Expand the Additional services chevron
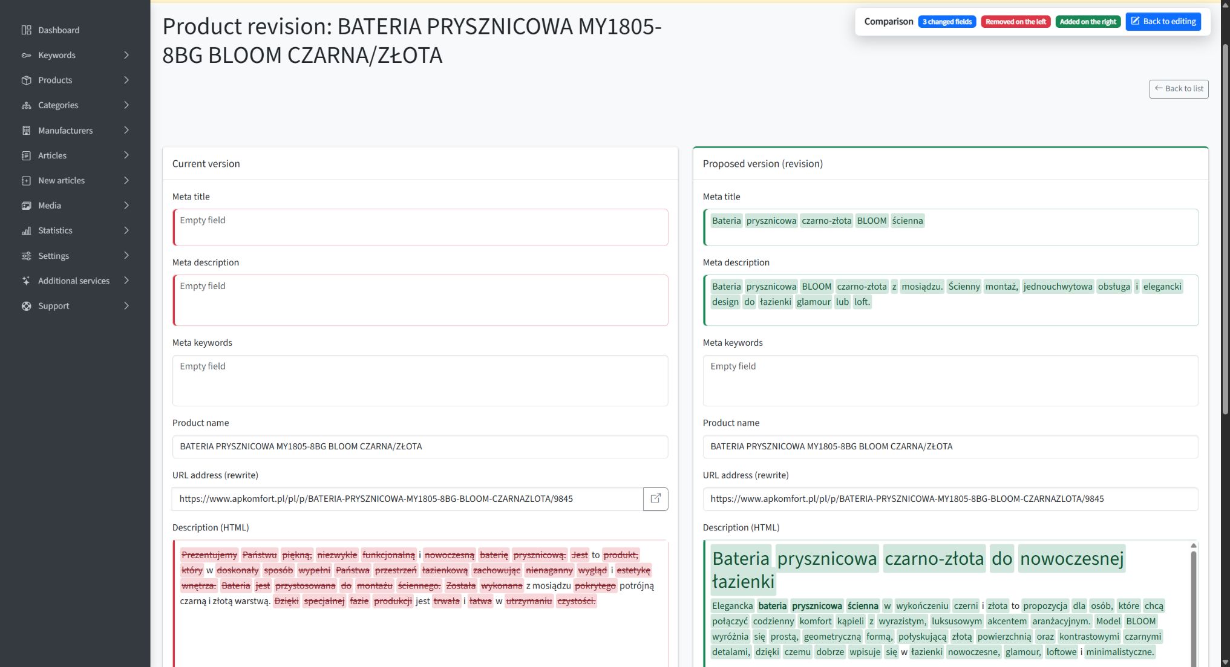The width and height of the screenshot is (1230, 667). (126, 281)
